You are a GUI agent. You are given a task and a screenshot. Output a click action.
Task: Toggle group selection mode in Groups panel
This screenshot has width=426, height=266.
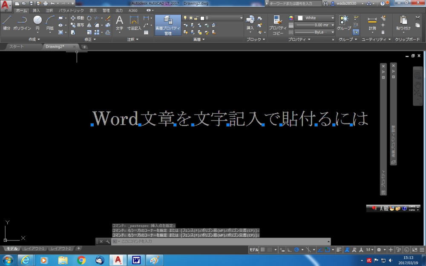click(x=356, y=32)
